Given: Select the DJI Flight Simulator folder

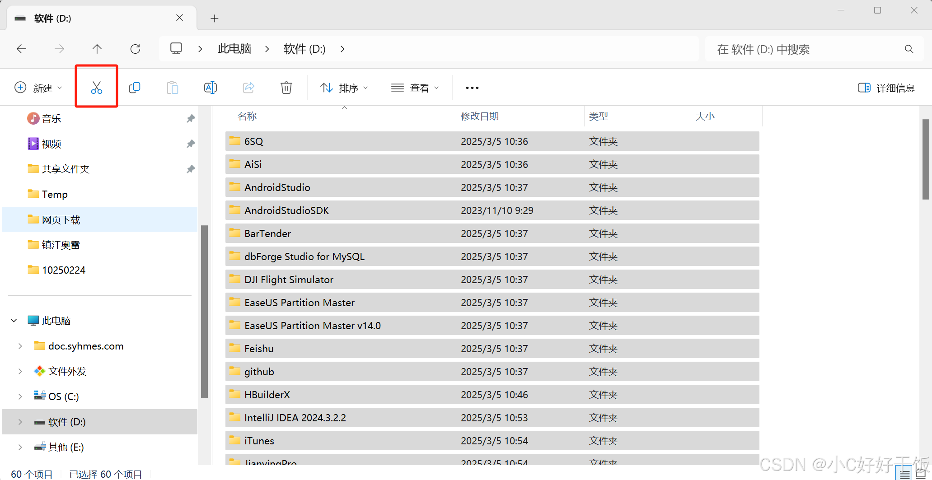Looking at the screenshot, I should (492, 280).
